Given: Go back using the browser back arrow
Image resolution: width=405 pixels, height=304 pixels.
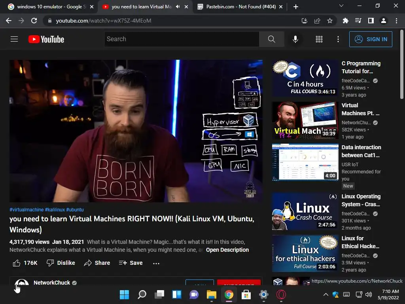Looking at the screenshot, I should [x=9, y=21].
